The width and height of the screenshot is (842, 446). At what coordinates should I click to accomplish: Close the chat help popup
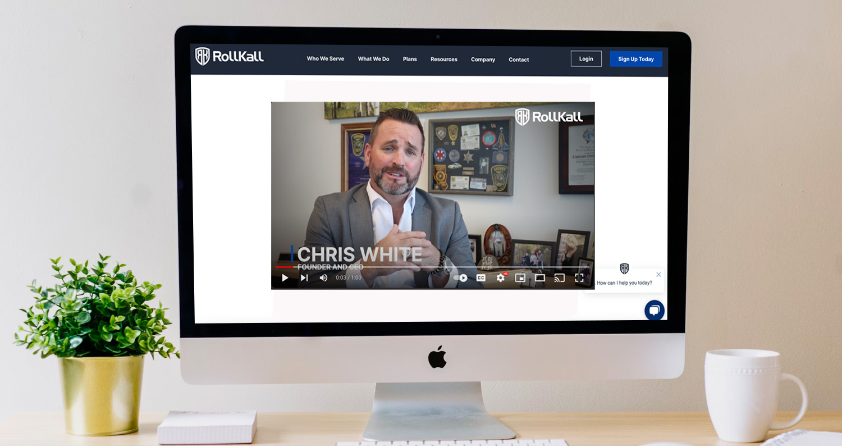click(658, 275)
